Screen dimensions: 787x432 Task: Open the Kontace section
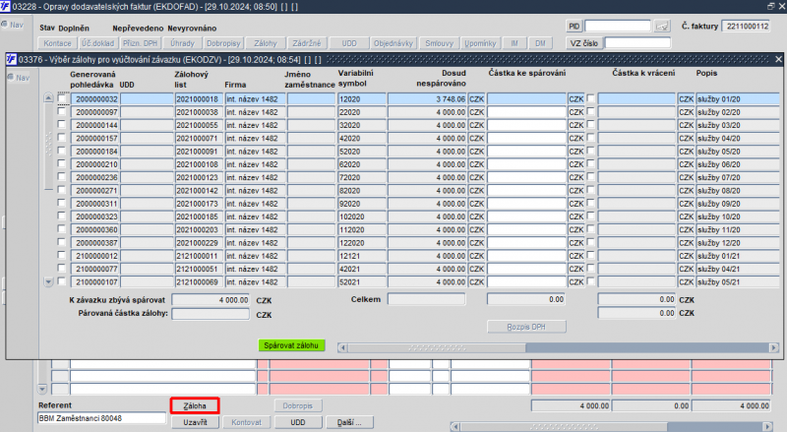point(58,43)
